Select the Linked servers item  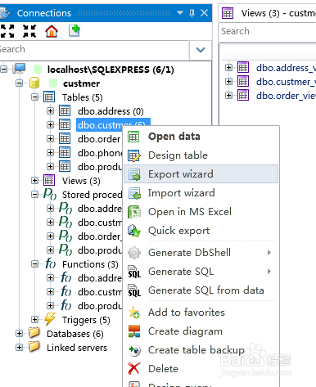coord(77,348)
